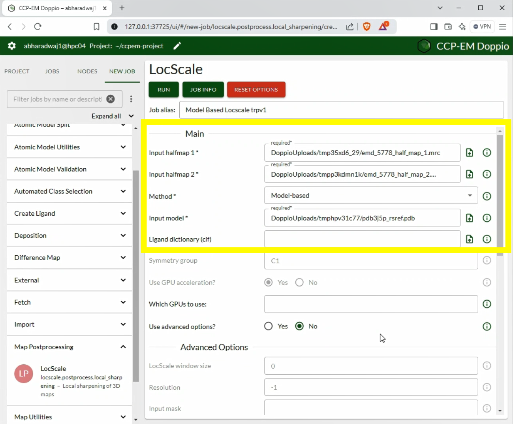Expand Difference Map category

click(69, 258)
